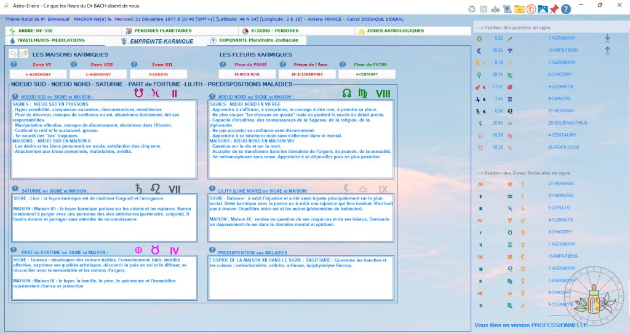Image resolution: width=630 pixels, height=334 pixels.
Task: Open help icon for Saturne en signe et maison
Action: [x=15, y=191]
